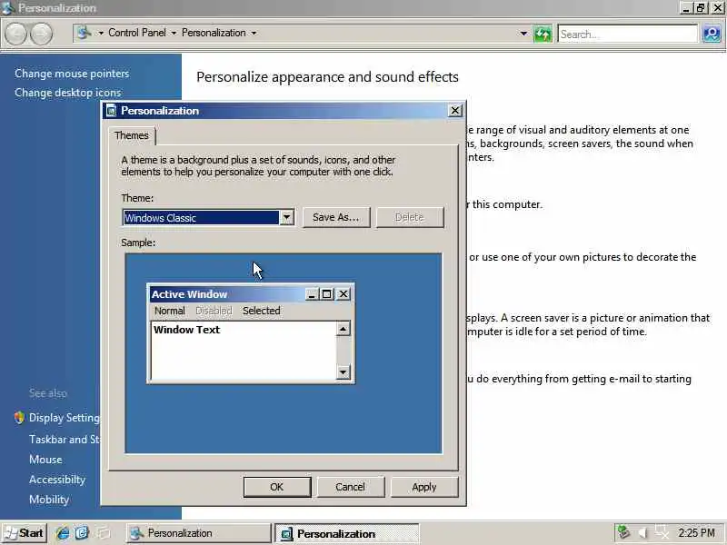Expand the dropdown arrow before Control Panel breadcrumb
The width and height of the screenshot is (727, 545).
click(x=101, y=33)
